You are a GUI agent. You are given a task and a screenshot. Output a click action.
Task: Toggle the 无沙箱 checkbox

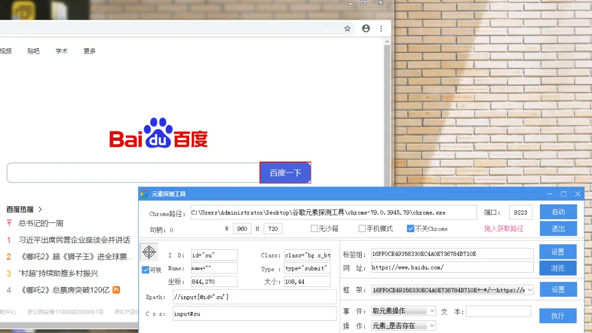pos(314,228)
